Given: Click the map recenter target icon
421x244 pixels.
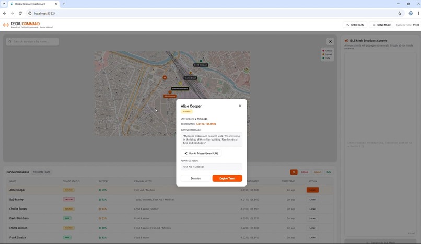Looking at the screenshot, I should [330, 41].
